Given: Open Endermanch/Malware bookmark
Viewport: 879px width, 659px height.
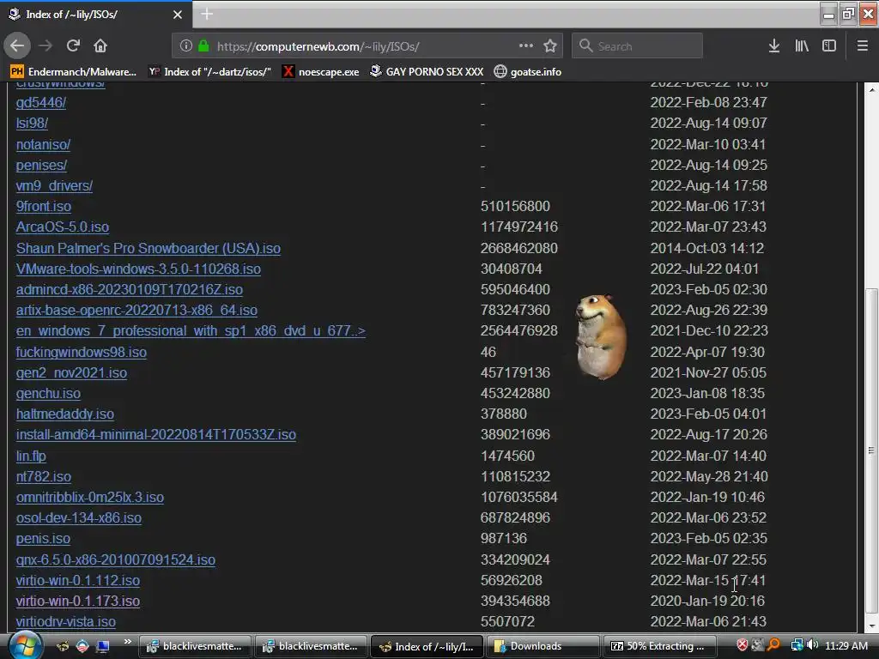Looking at the screenshot, I should pos(74,72).
